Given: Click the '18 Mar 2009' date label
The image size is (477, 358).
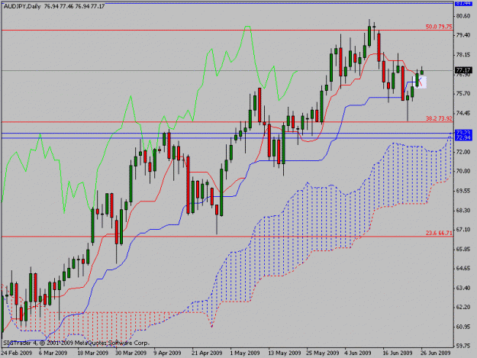Looking at the screenshot, I should [93, 353].
